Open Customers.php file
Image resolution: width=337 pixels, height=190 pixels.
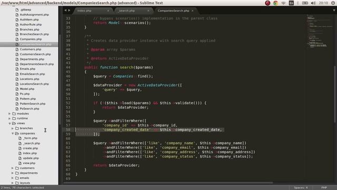[31, 49]
